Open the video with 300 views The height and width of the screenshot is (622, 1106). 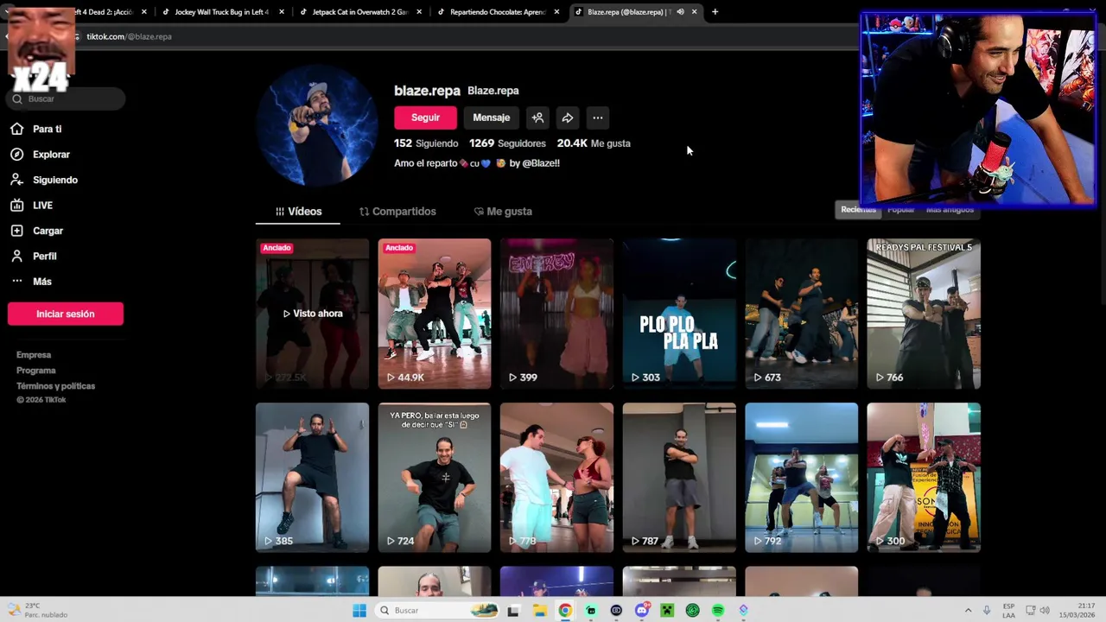click(x=924, y=477)
